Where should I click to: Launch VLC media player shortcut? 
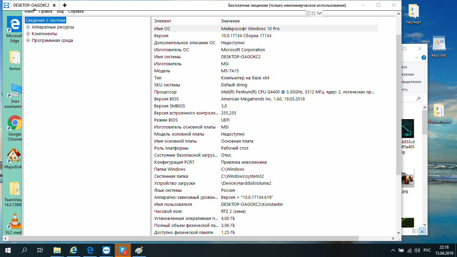pyautogui.click(x=14, y=224)
